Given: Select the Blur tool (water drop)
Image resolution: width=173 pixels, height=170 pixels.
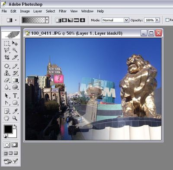Looking at the screenshot, I should click(x=6, y=87).
